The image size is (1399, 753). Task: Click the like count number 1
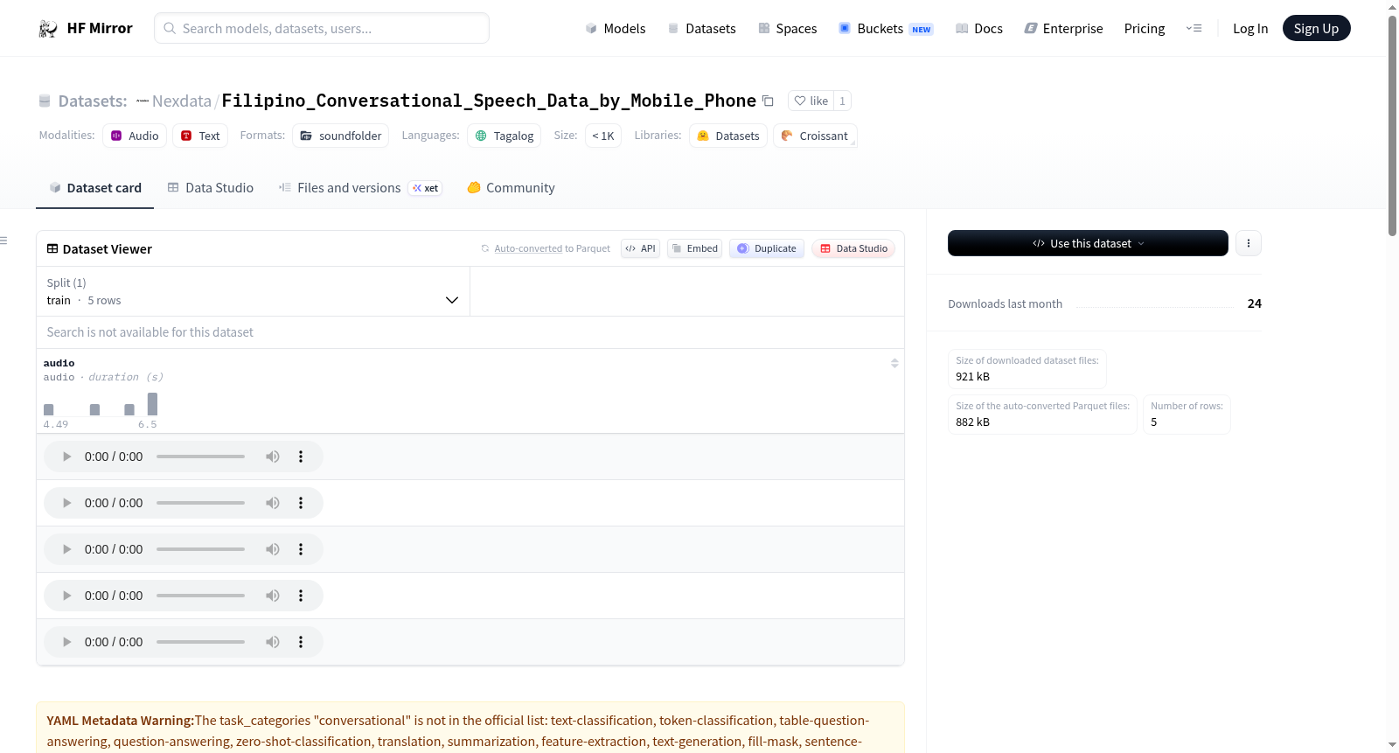coord(842,101)
